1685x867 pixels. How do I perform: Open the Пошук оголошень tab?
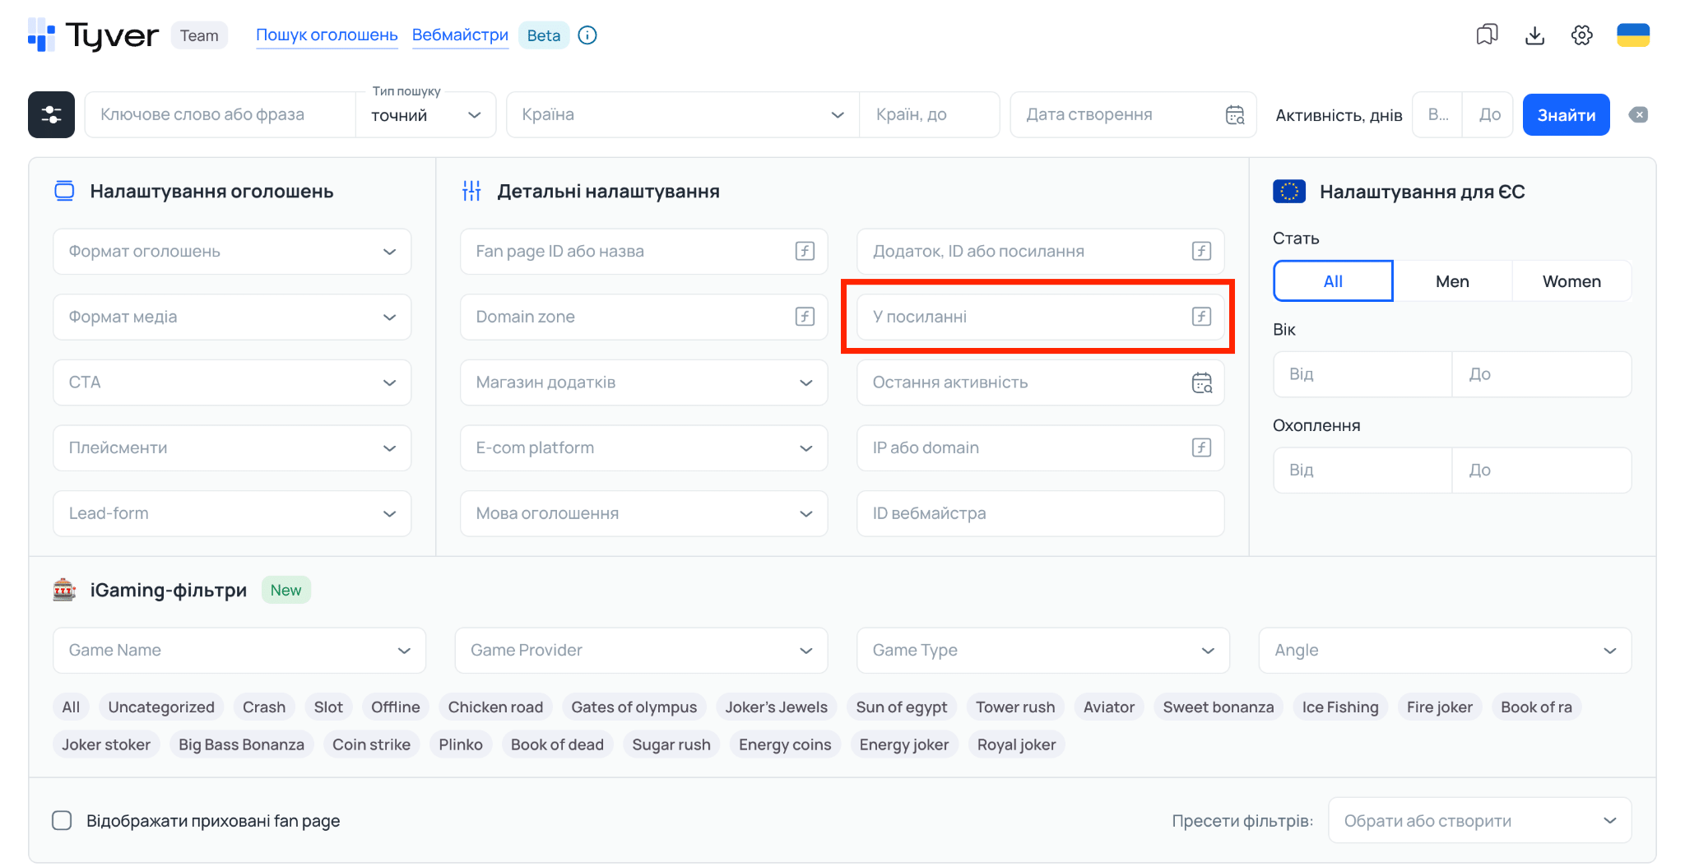[327, 35]
